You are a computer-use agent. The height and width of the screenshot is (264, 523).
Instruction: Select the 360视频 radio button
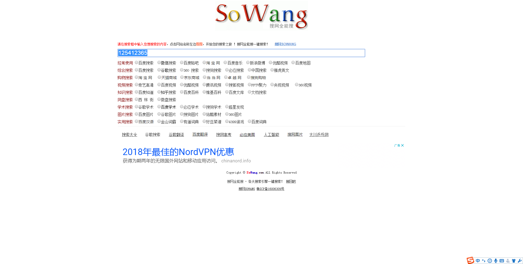[297, 85]
